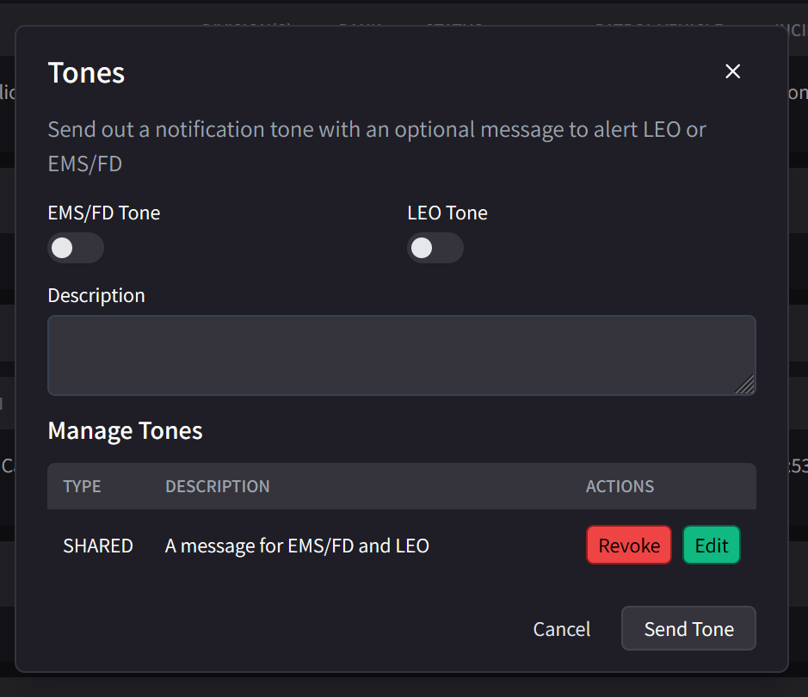Click the Description field label
808x697 pixels.
point(96,295)
